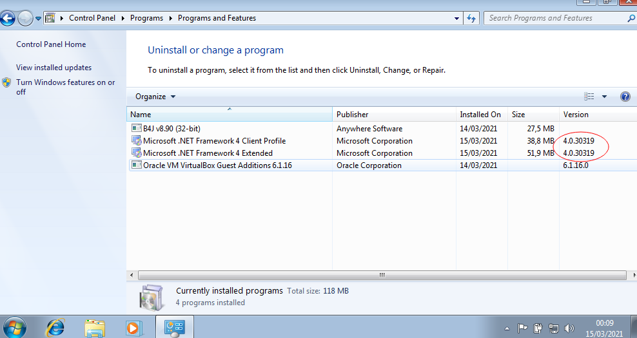Open the address bar history dropdown
This screenshot has height=338, width=637.
456,18
